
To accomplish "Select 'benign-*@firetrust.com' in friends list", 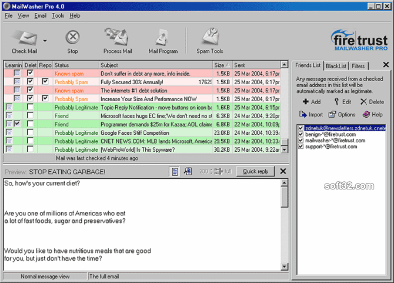I will 330,134.
